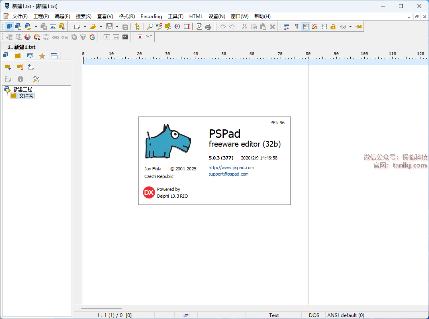
Task: Expand the Open file dropdown arrow
Action: click(x=101, y=27)
